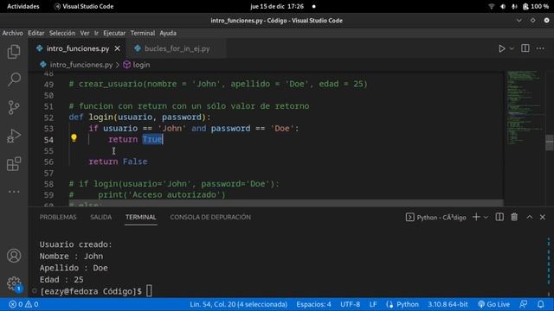Click intro_funciones.py in breadcrumb
This screenshot has width=554, height=311.
(77, 65)
